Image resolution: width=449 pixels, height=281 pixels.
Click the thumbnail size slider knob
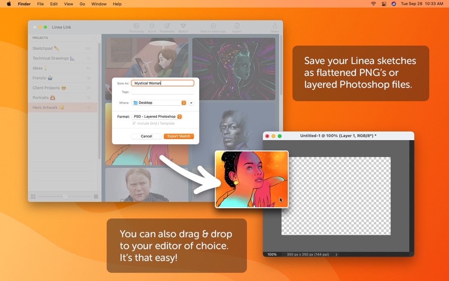tap(65, 196)
